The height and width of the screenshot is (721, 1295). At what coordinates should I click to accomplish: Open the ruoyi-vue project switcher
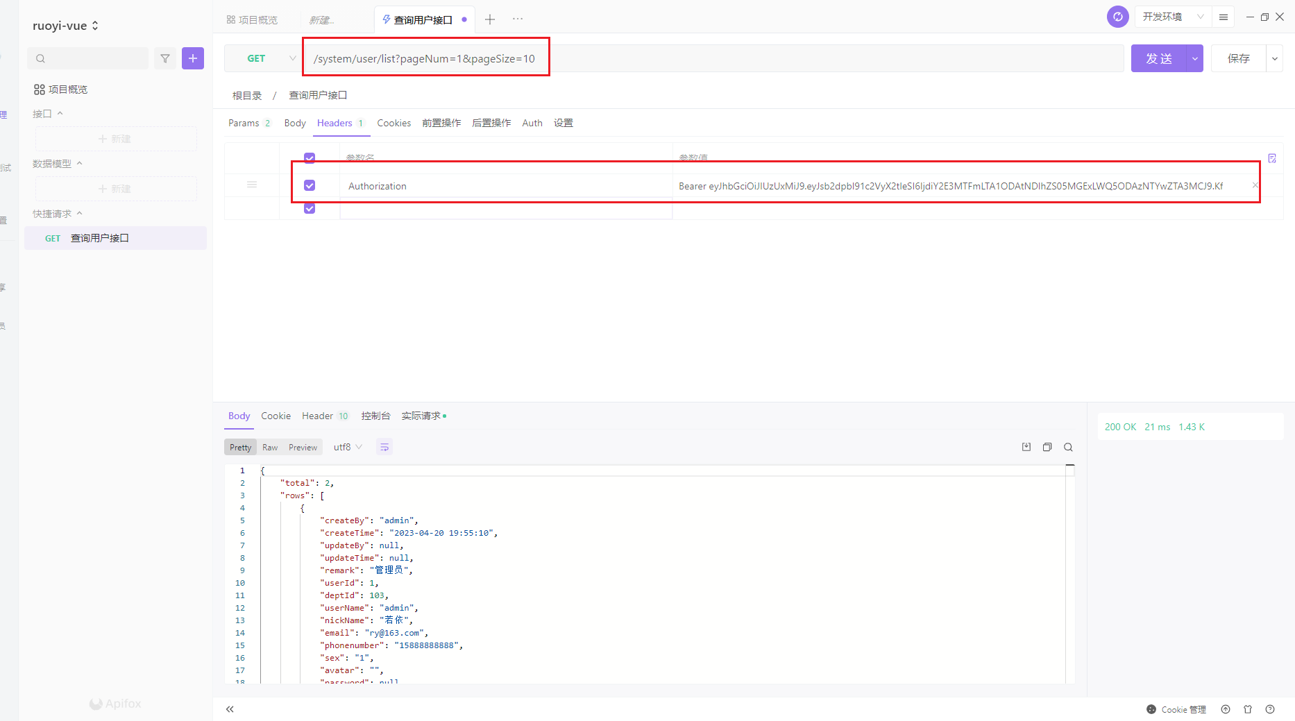(x=66, y=26)
